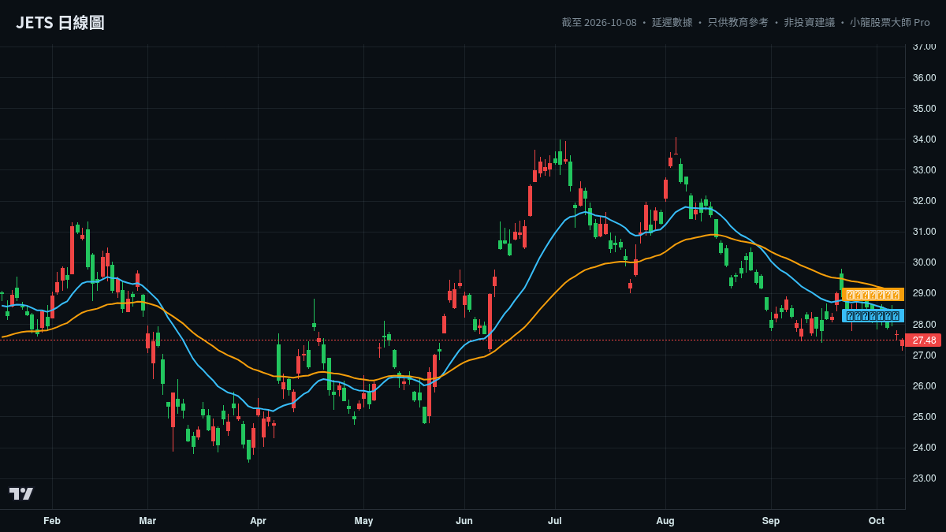Click the 28.00 price axis label
The width and height of the screenshot is (946, 532).
[924, 325]
